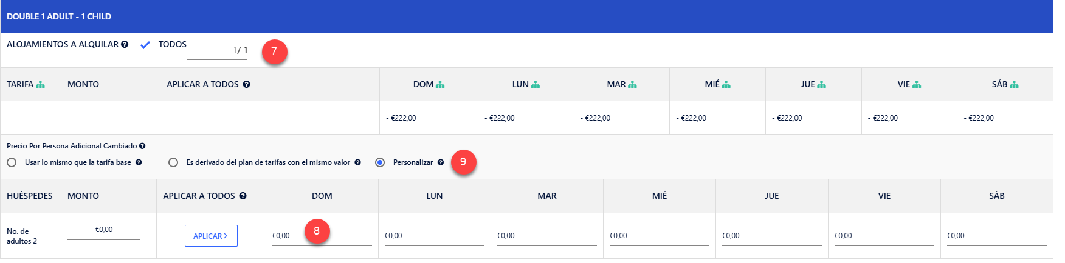The height and width of the screenshot is (263, 1065).
Task: Click help icon next to Personalizar
Action: click(441, 162)
